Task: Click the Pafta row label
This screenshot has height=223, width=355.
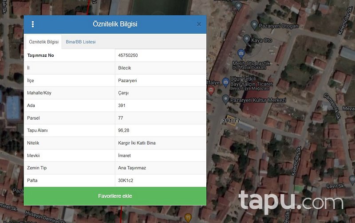Action: click(32, 180)
